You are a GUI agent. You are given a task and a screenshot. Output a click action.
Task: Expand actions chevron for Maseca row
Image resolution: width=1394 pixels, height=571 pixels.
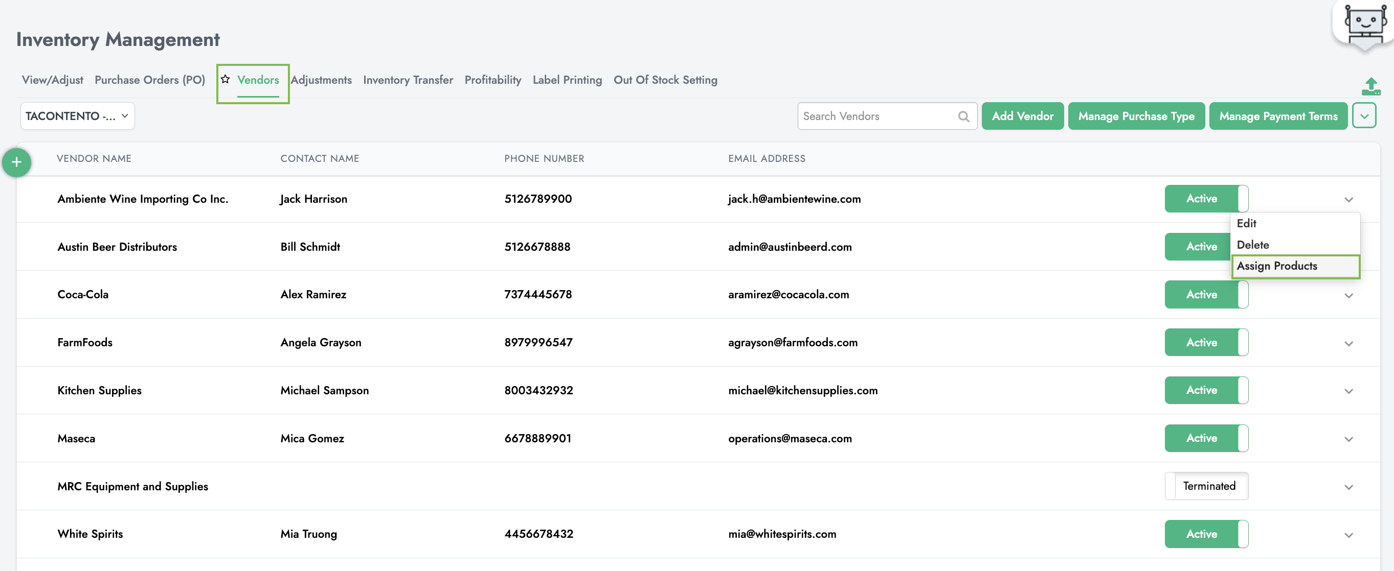[x=1348, y=439]
